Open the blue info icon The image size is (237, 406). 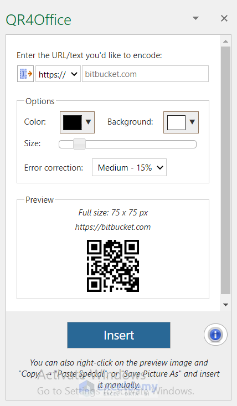215,335
